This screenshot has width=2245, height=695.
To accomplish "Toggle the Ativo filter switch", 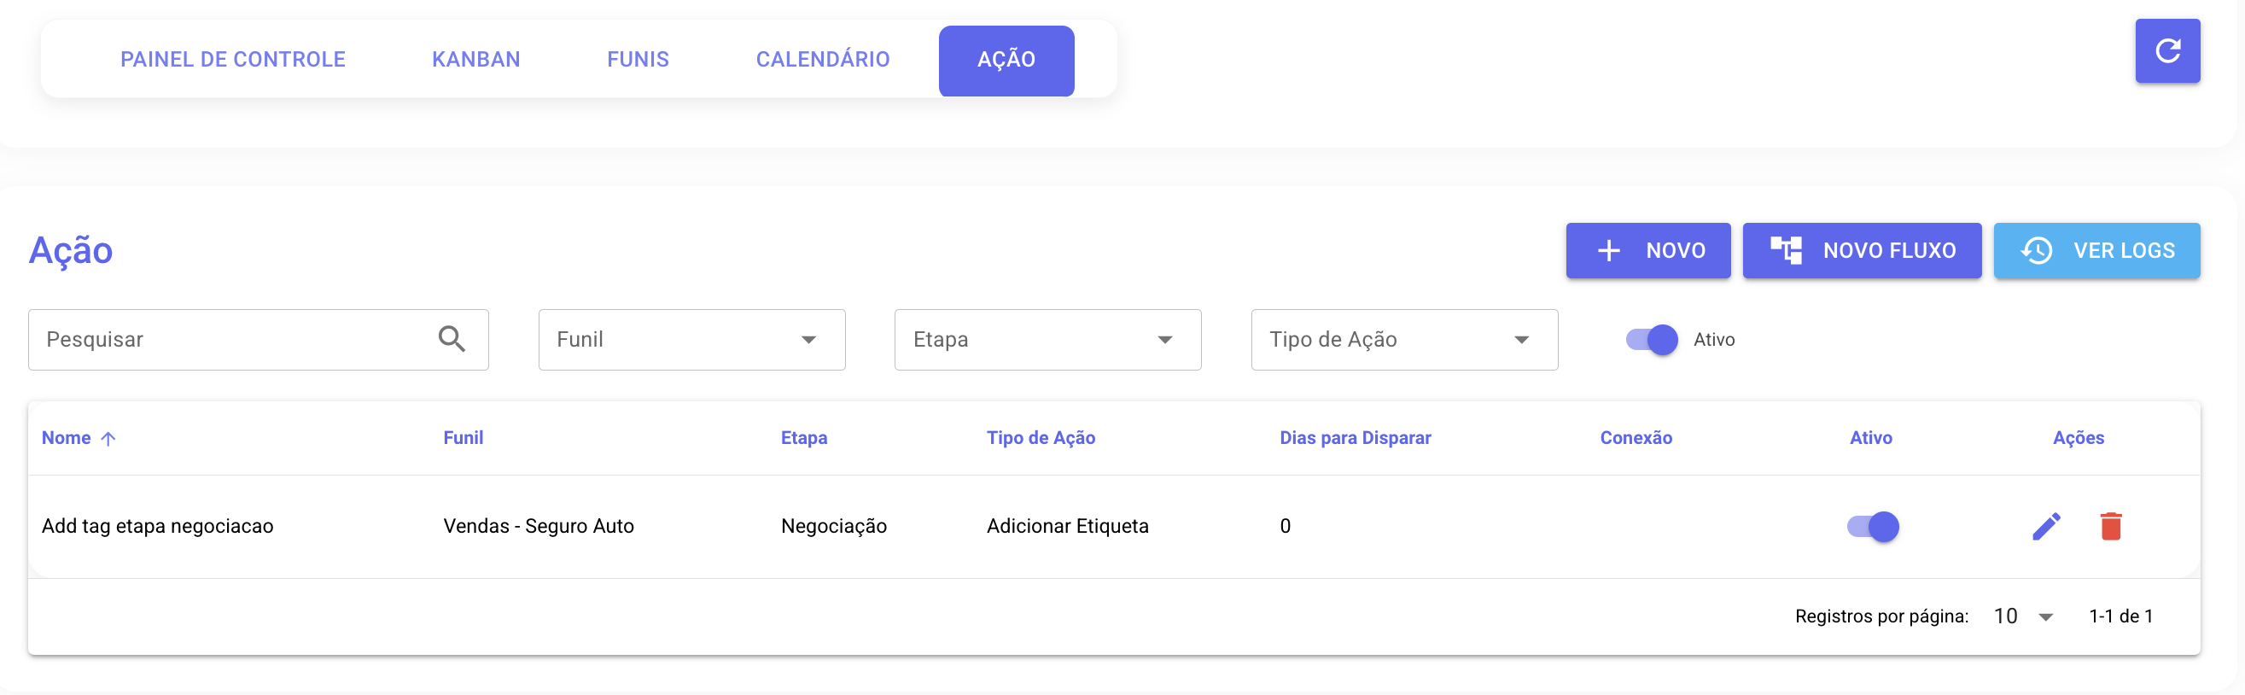I will 1652,339.
